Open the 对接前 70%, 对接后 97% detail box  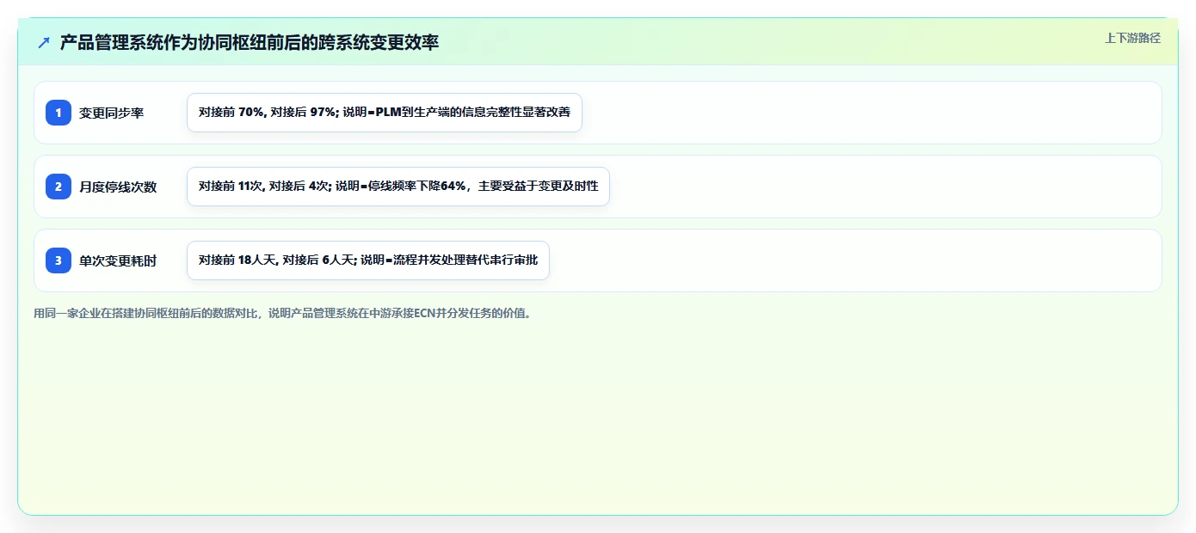pos(385,113)
